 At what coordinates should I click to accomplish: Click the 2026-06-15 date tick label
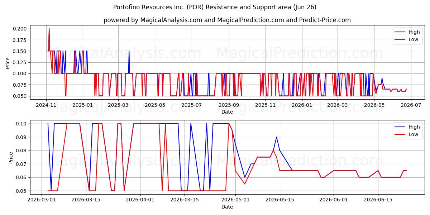tap(378, 200)
